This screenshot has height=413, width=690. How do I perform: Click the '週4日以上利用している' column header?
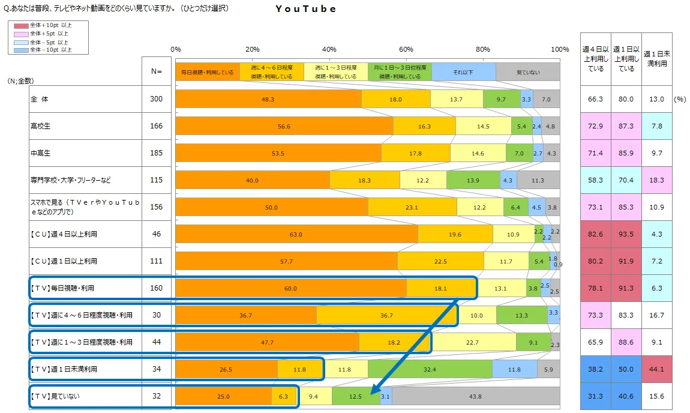click(x=596, y=59)
